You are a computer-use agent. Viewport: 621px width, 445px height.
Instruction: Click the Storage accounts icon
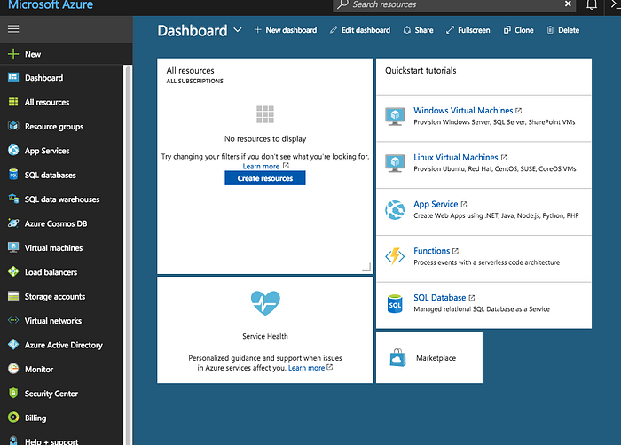pos(13,296)
